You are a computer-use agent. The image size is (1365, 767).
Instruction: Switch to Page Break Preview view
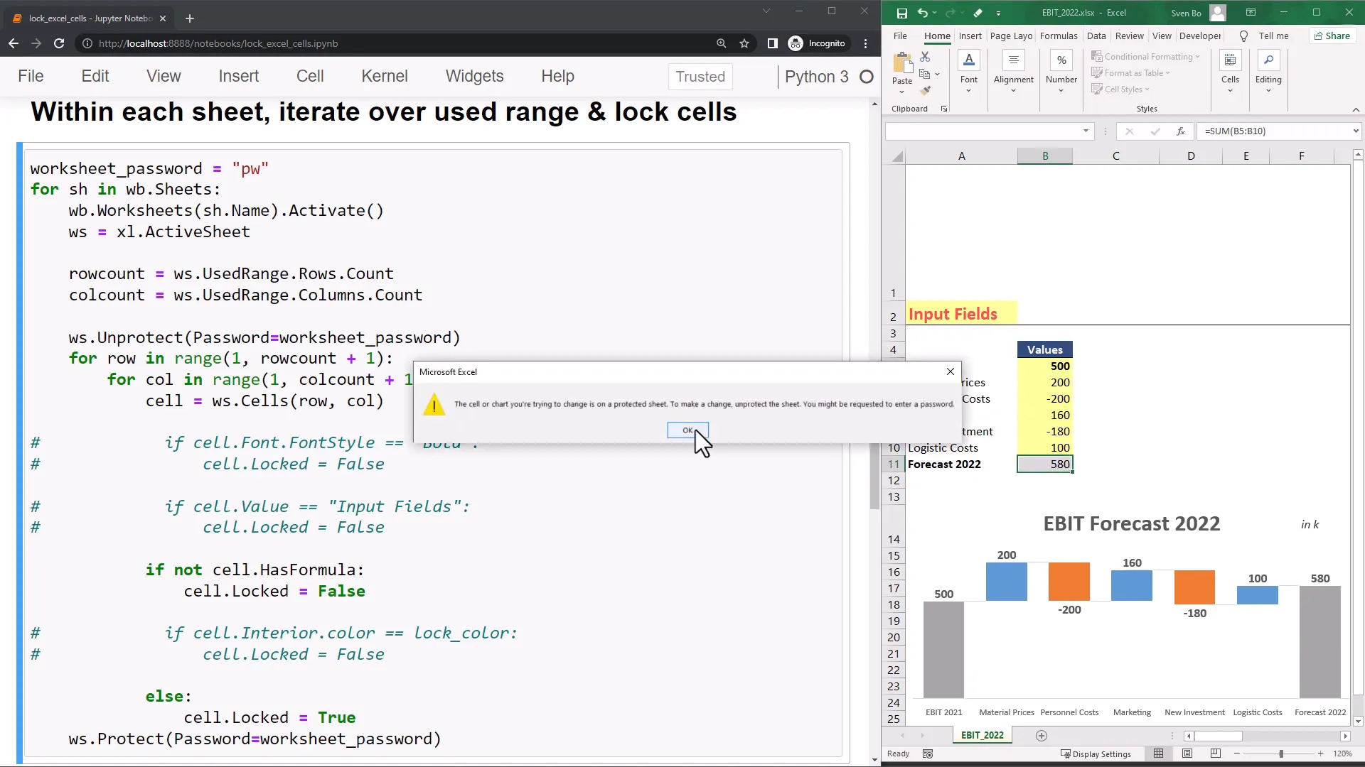[1215, 754]
